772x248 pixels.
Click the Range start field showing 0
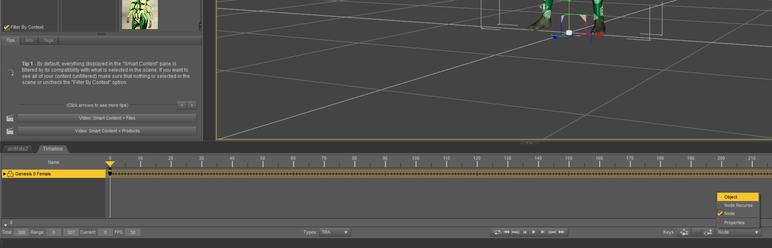[54, 232]
